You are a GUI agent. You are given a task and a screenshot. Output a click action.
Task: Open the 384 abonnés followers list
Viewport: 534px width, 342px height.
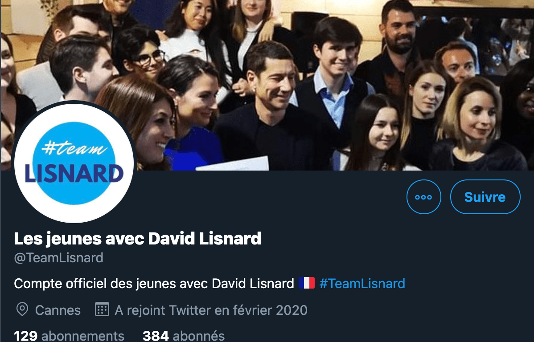[x=184, y=336]
